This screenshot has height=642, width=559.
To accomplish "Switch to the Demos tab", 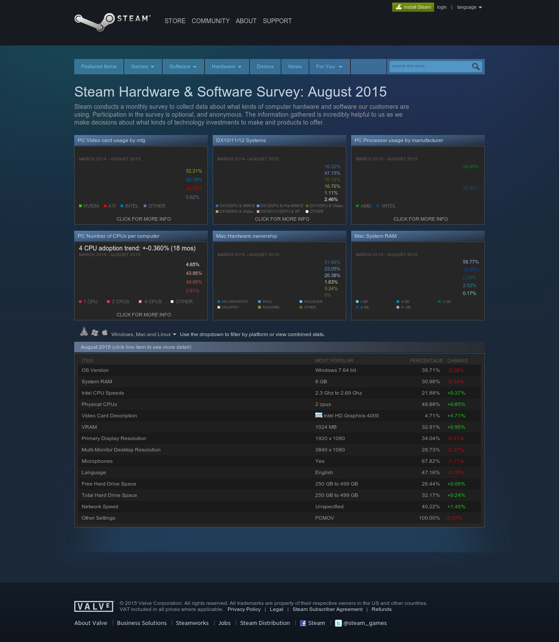I will (x=266, y=66).
